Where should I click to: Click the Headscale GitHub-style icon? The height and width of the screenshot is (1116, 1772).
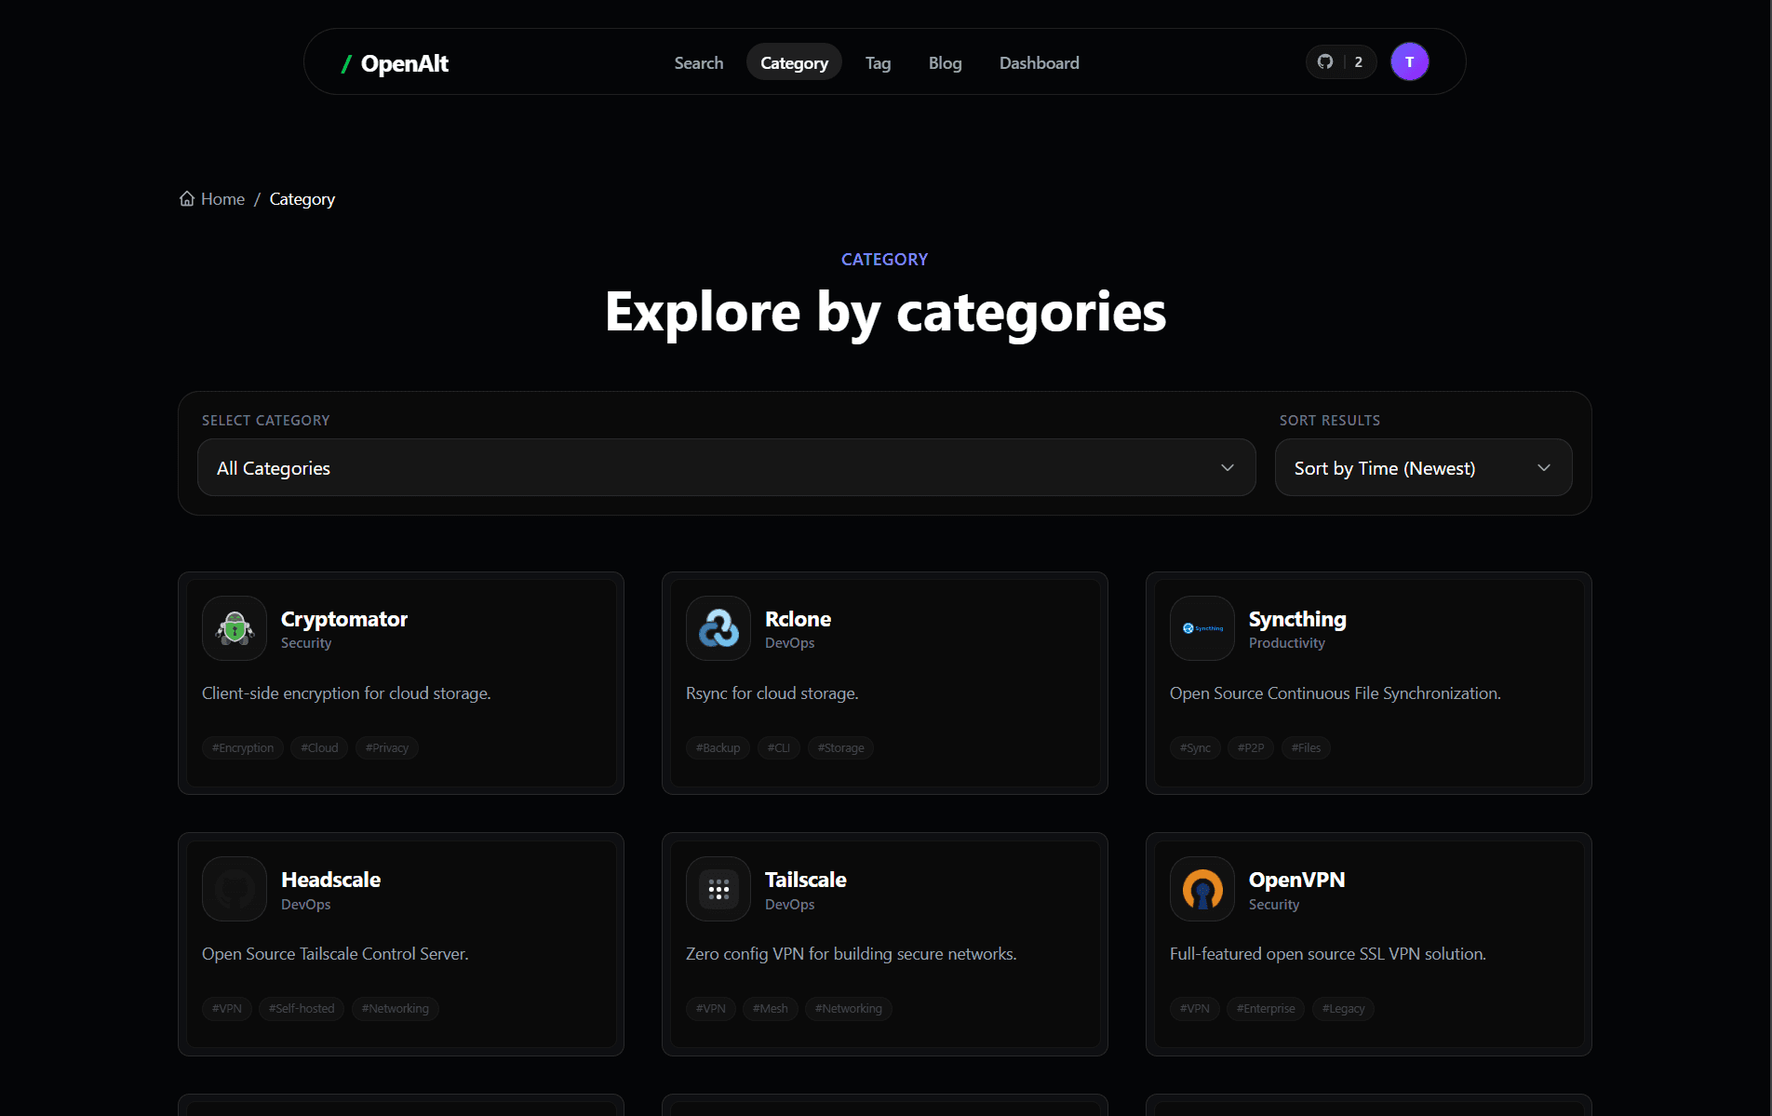pos(235,889)
